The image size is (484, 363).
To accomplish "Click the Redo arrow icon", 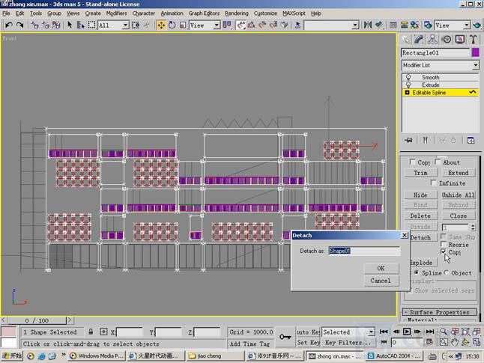I will [x=19, y=25].
